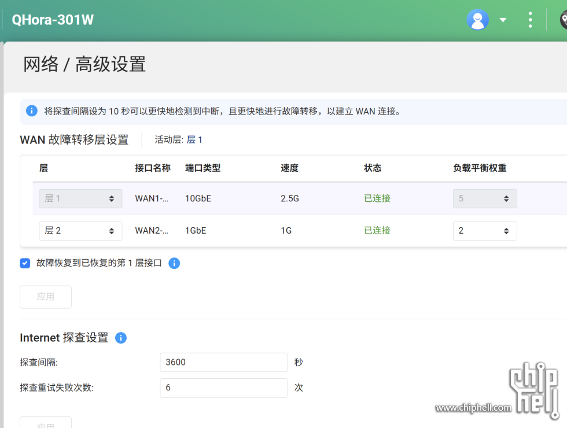The width and height of the screenshot is (567, 428).
Task: Click the 1G speed value
Action: 286,231
